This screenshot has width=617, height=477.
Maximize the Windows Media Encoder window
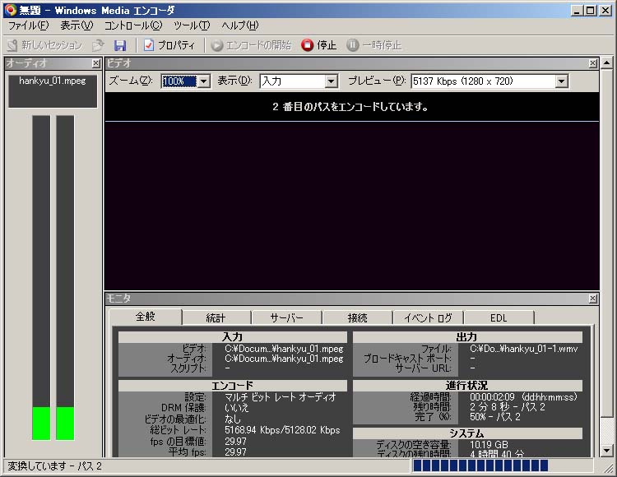pyautogui.click(x=590, y=11)
